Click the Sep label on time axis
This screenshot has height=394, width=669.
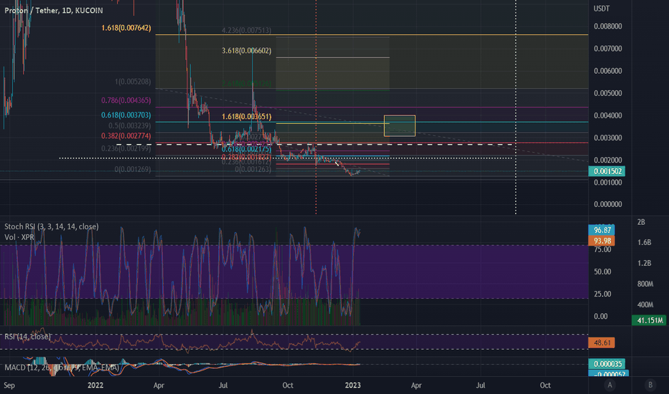[9, 385]
